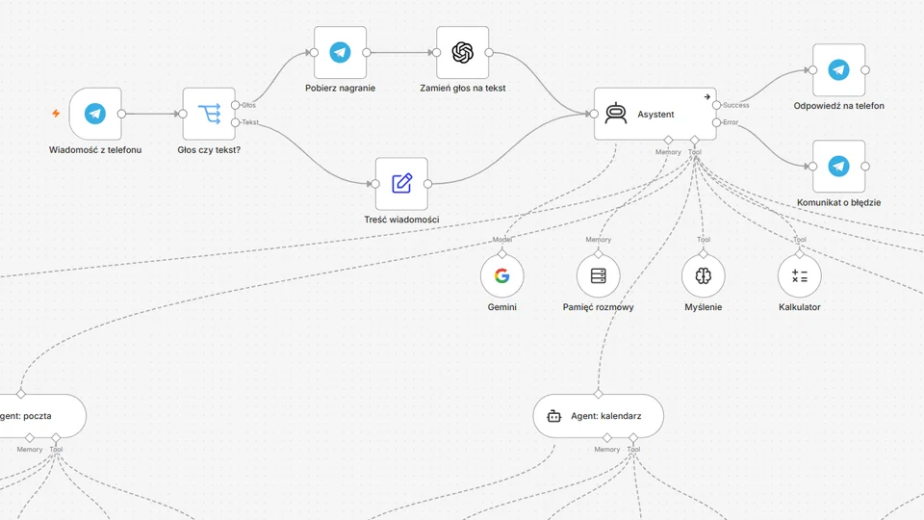Click the arrow icon on Asystent node
The height and width of the screenshot is (520, 924).
pos(706,96)
